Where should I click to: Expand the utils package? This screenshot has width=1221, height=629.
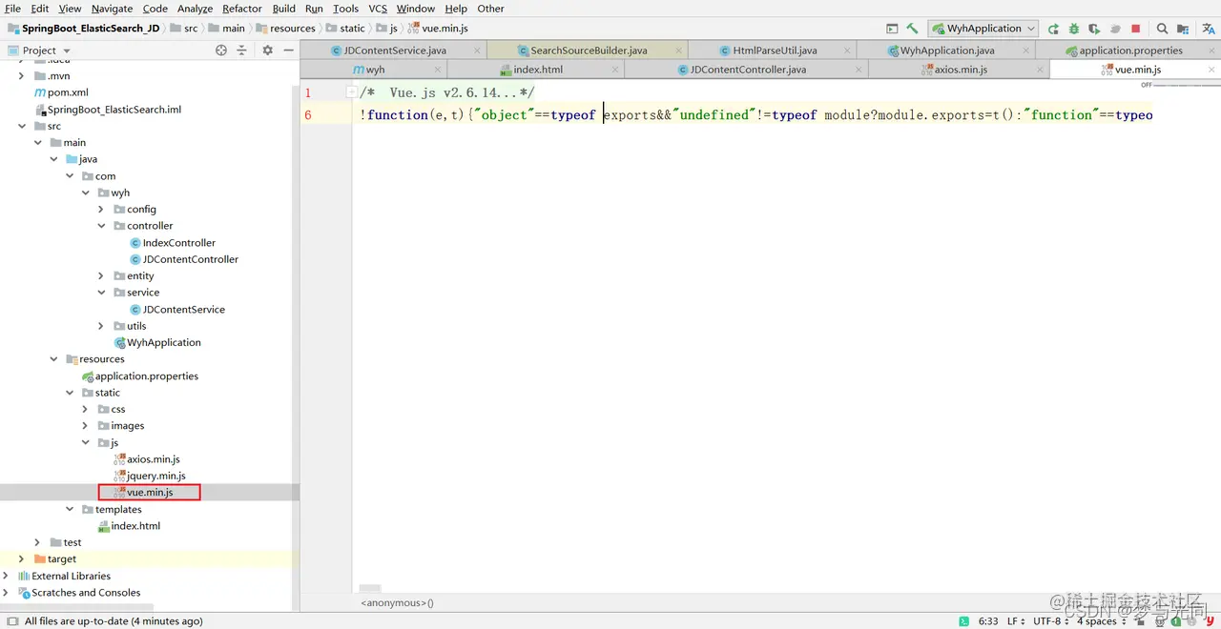tap(101, 326)
